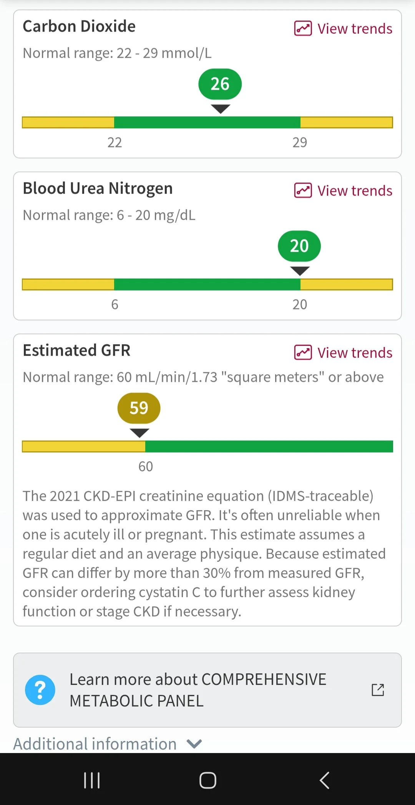Tap the Android home button icon

[x=208, y=780]
